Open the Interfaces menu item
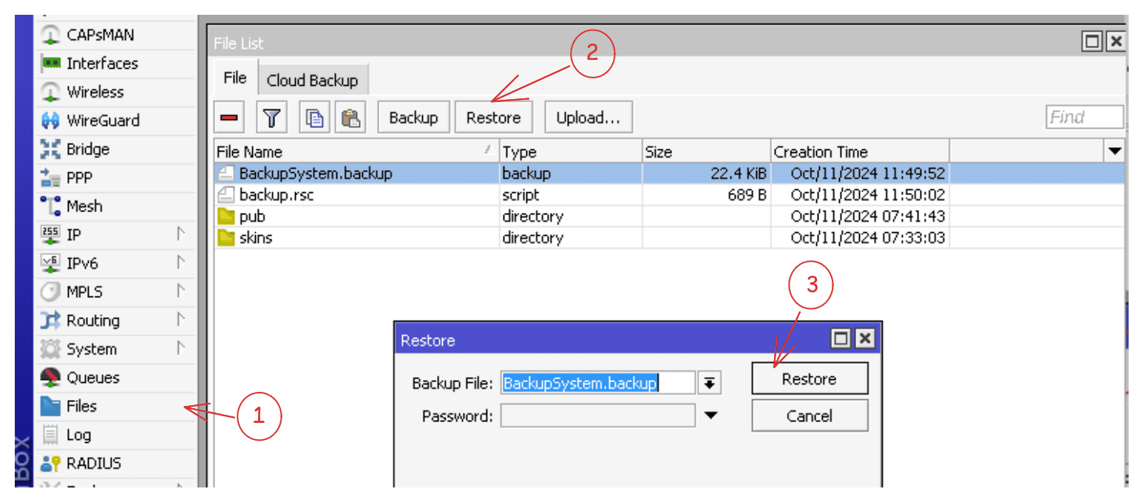Viewport: 1143px width, 502px height. 102,64
